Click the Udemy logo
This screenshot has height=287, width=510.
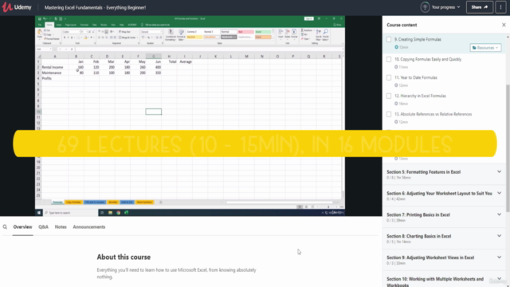17,7
